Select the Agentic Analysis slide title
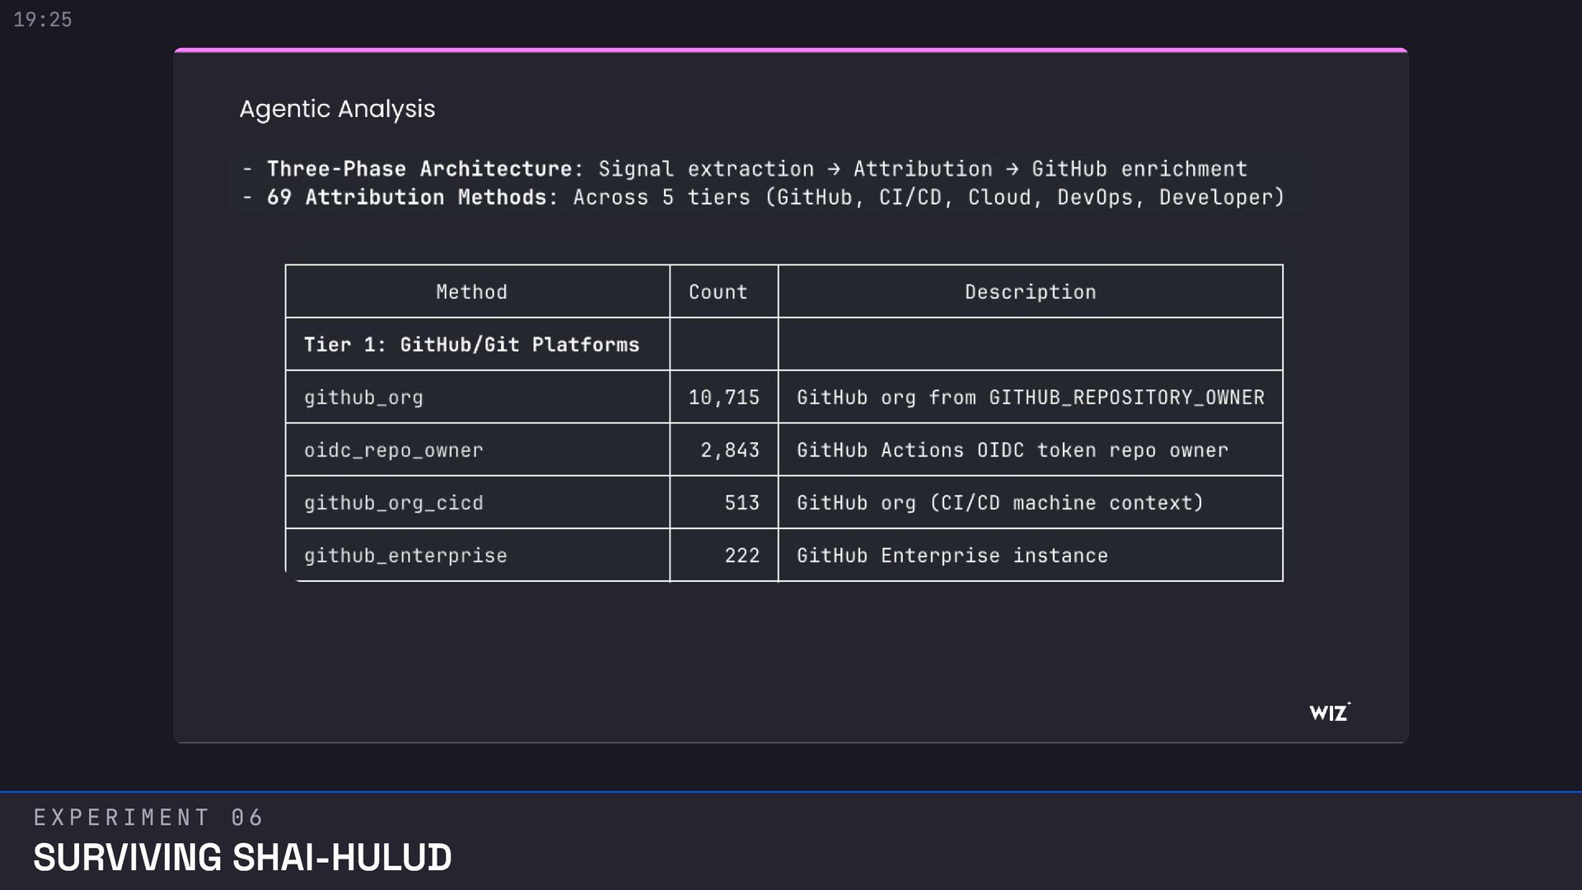The height and width of the screenshot is (890, 1582). [337, 109]
